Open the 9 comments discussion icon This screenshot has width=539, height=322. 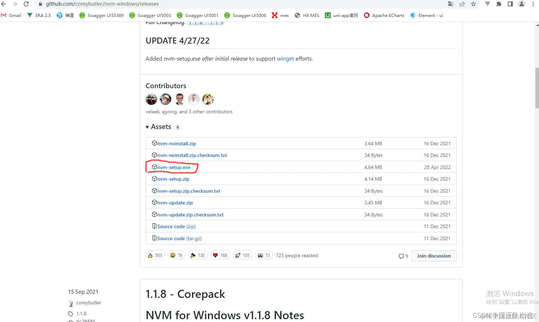click(x=403, y=256)
